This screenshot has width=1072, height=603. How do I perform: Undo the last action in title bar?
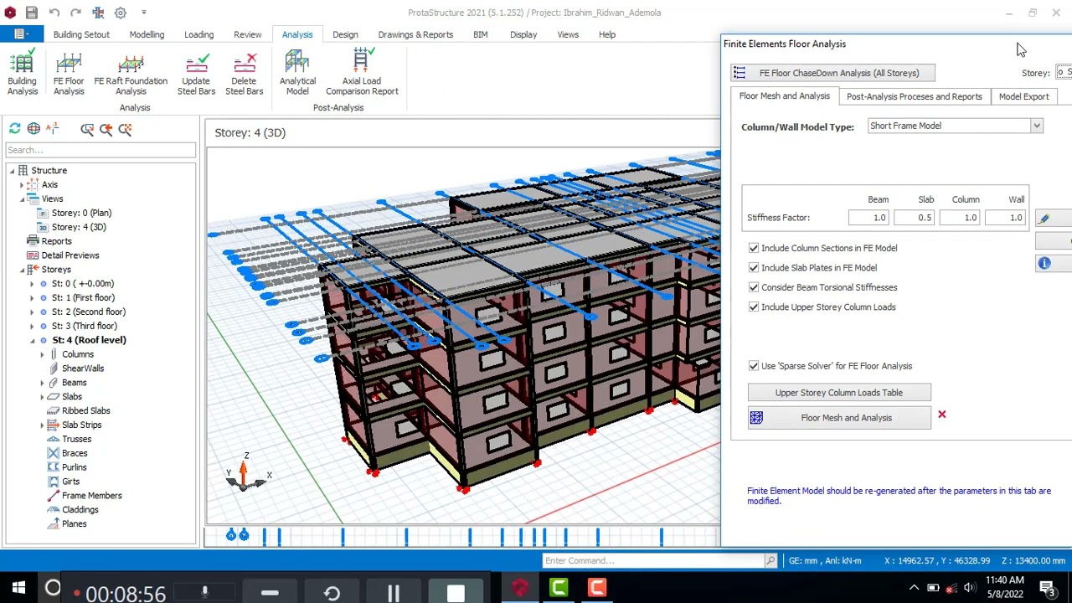click(54, 13)
